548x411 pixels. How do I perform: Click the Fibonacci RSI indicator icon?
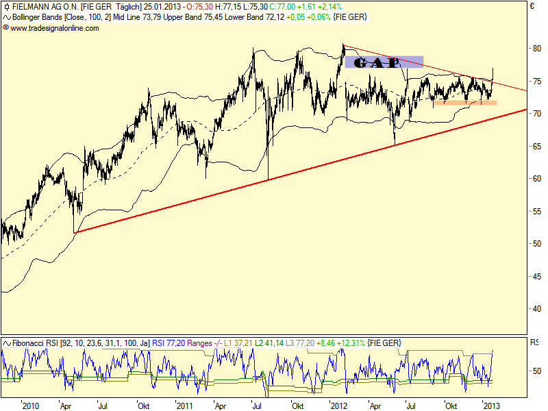(x=5, y=342)
